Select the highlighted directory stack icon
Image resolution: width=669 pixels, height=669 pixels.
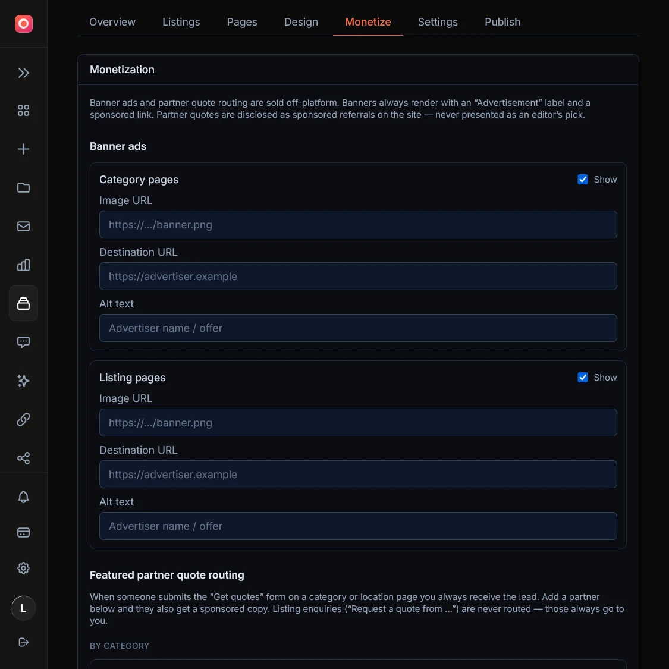click(x=23, y=303)
